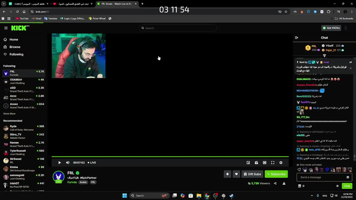The height and width of the screenshot is (200, 356).
Task: Click the clip creation icon
Action: pyautogui.click(x=256, y=163)
